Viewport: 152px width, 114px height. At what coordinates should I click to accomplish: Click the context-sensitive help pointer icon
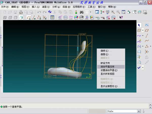tap(121, 17)
